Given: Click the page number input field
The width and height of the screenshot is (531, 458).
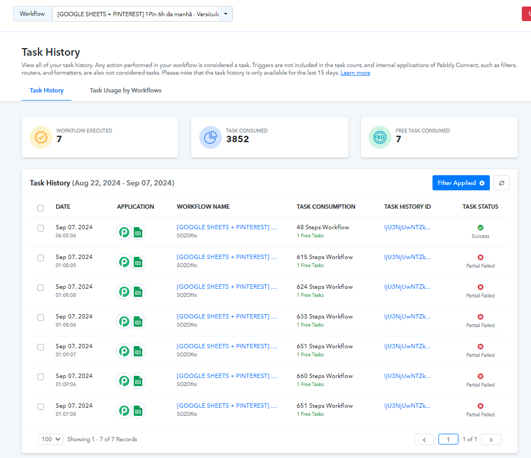Looking at the screenshot, I should [448, 440].
